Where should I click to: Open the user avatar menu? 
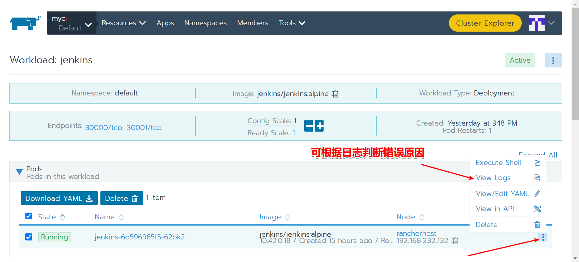point(536,23)
